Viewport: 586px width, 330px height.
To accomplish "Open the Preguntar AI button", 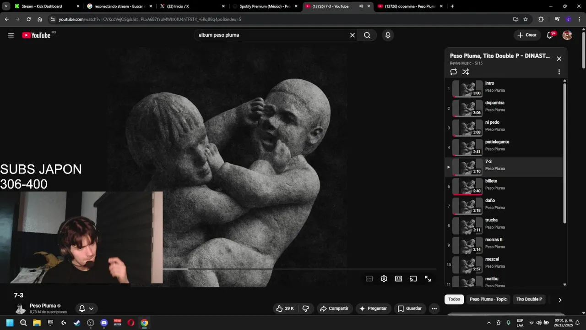I will click(x=374, y=308).
